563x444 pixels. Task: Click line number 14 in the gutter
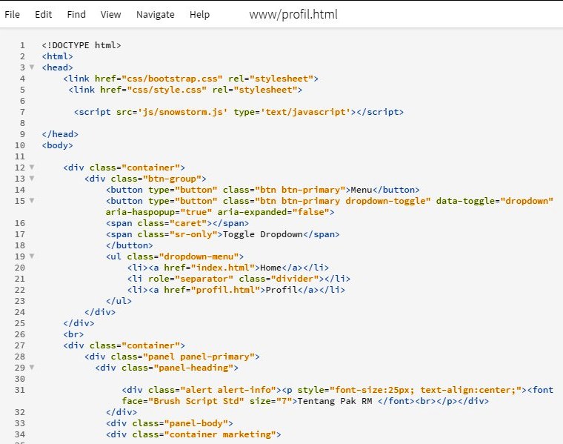coord(20,190)
